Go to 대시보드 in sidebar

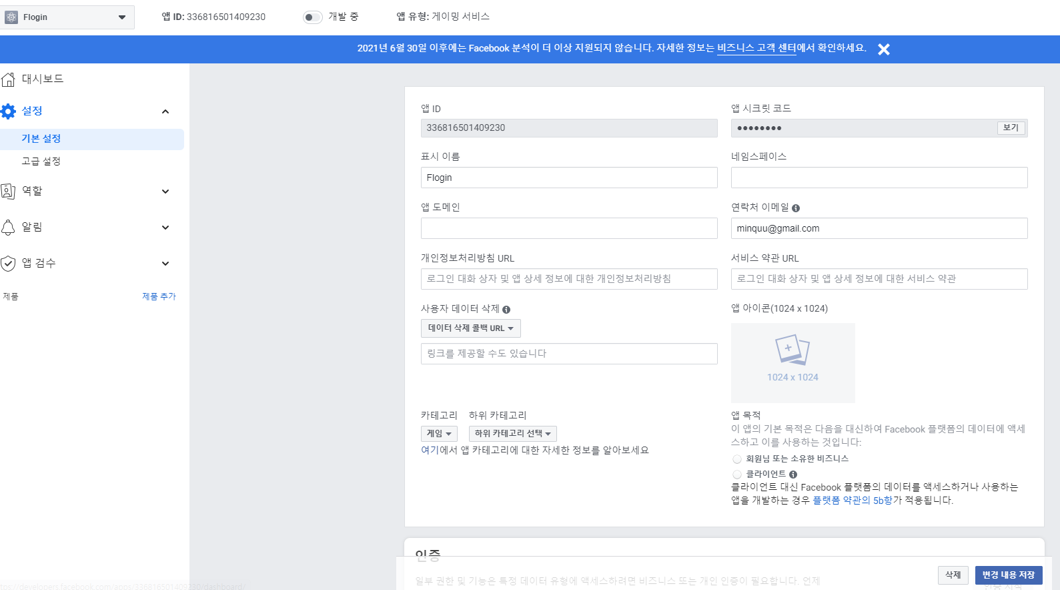43,79
